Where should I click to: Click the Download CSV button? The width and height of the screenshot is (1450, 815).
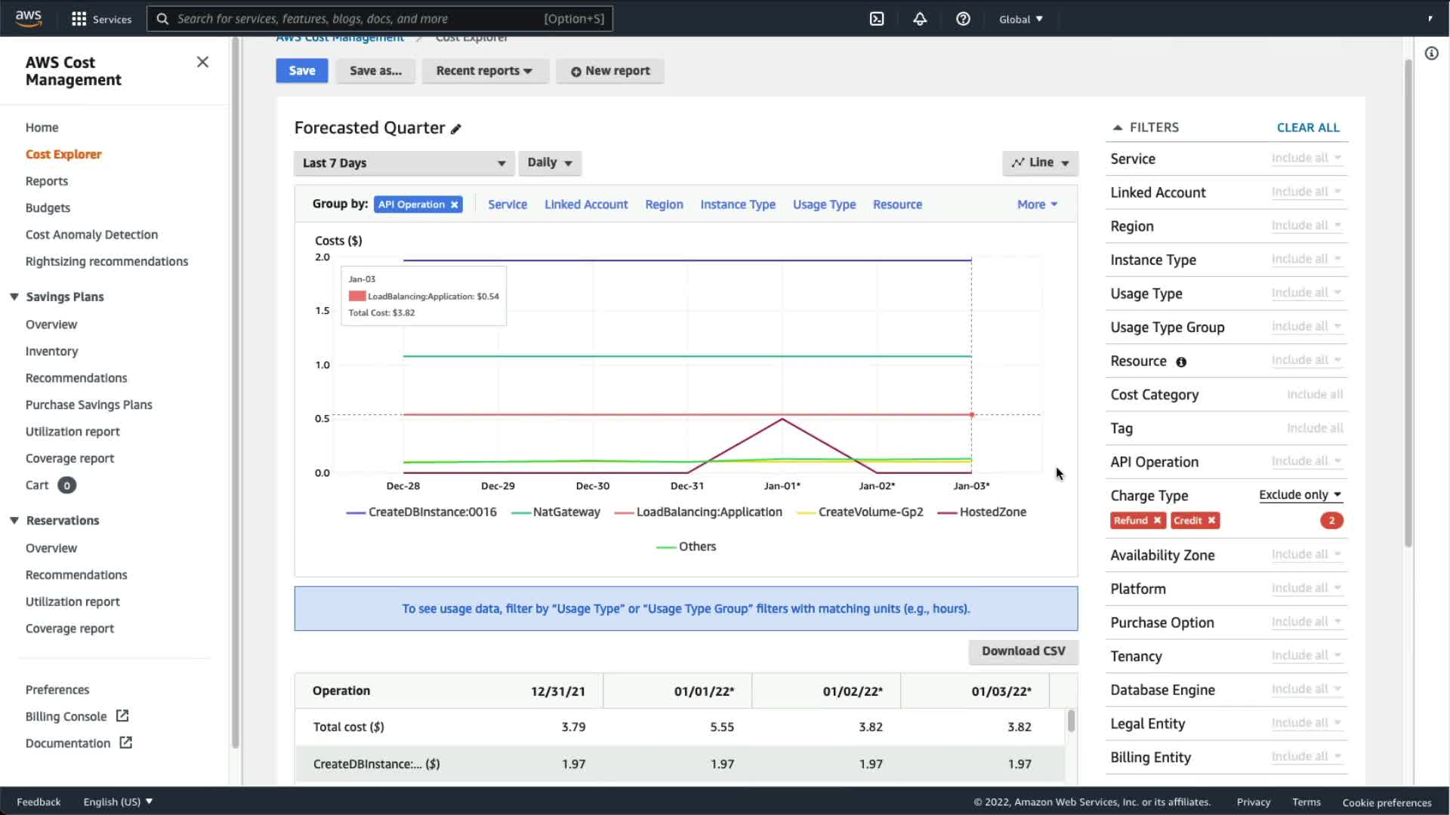(1023, 651)
